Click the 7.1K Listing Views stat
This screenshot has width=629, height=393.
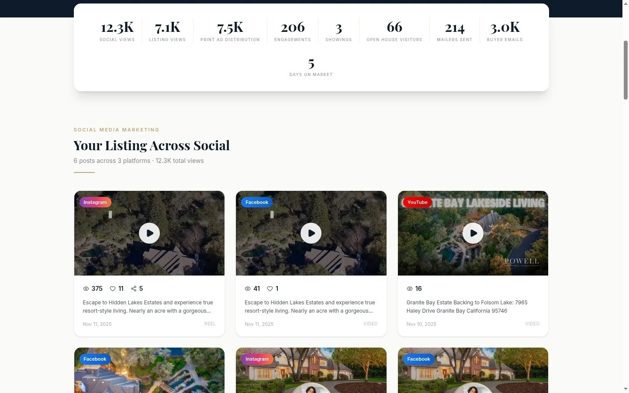[167, 31]
